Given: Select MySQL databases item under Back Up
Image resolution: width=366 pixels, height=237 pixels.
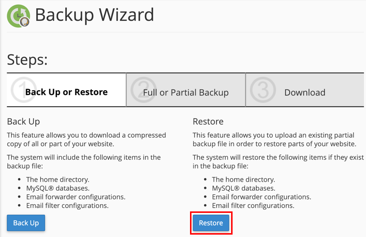Looking at the screenshot, I should point(58,188).
